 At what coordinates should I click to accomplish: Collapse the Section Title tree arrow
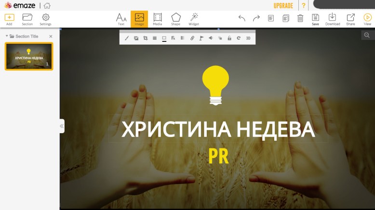click(x=7, y=36)
